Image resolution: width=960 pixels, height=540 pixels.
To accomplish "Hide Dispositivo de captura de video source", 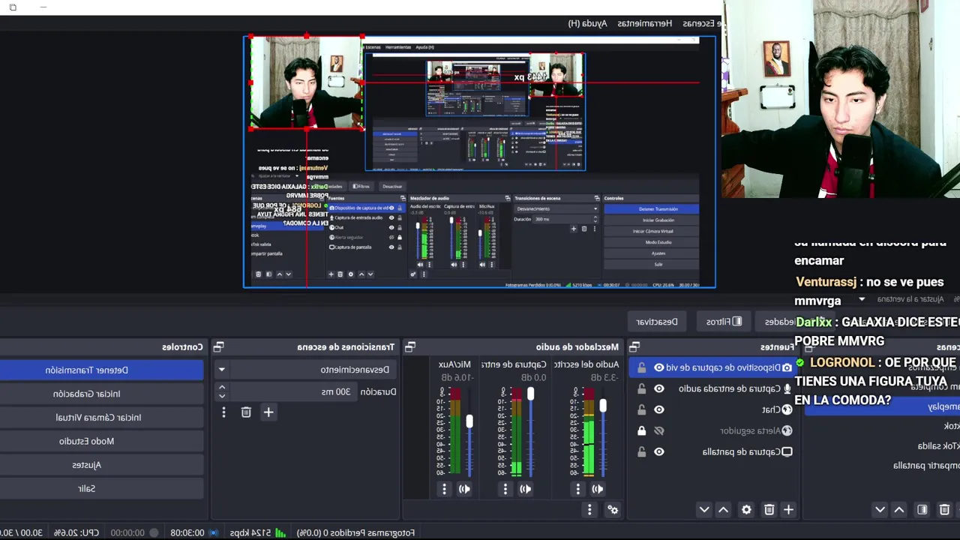I will pos(658,367).
